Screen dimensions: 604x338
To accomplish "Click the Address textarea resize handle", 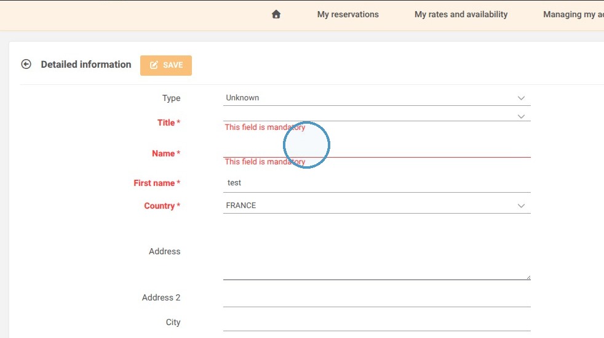I will (x=528, y=277).
